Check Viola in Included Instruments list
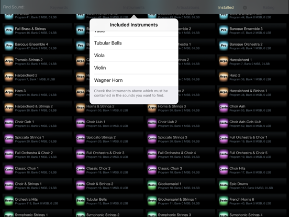 (x=134, y=56)
